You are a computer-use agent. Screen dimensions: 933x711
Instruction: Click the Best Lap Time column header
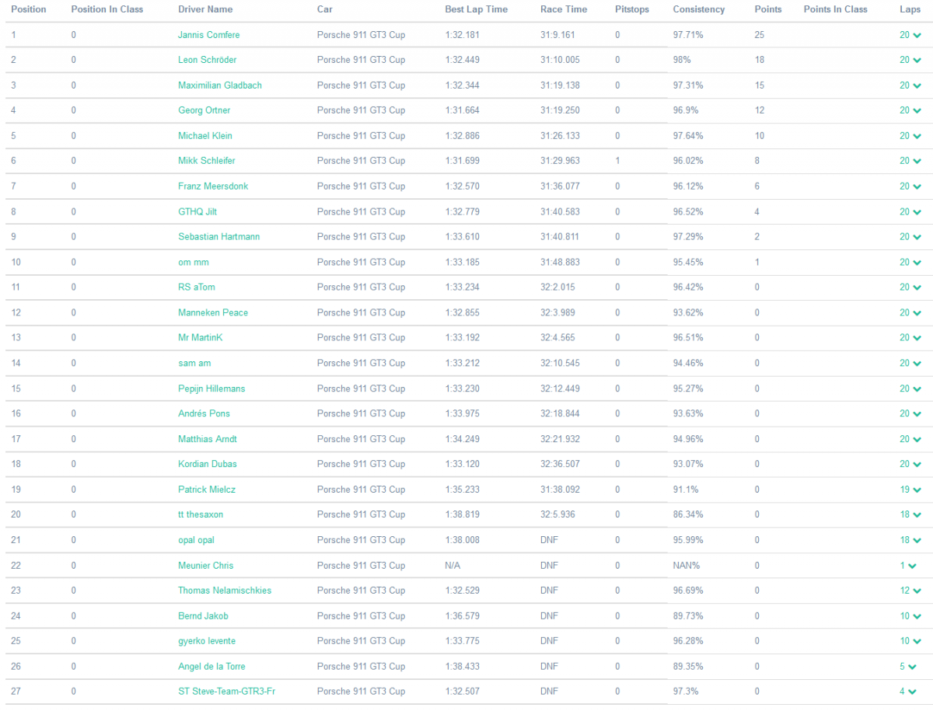476,9
